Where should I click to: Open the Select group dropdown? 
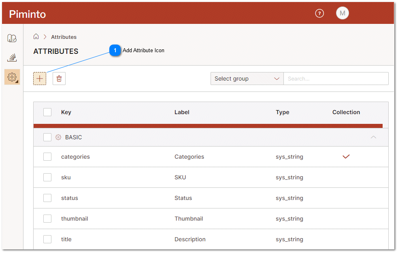247,78
